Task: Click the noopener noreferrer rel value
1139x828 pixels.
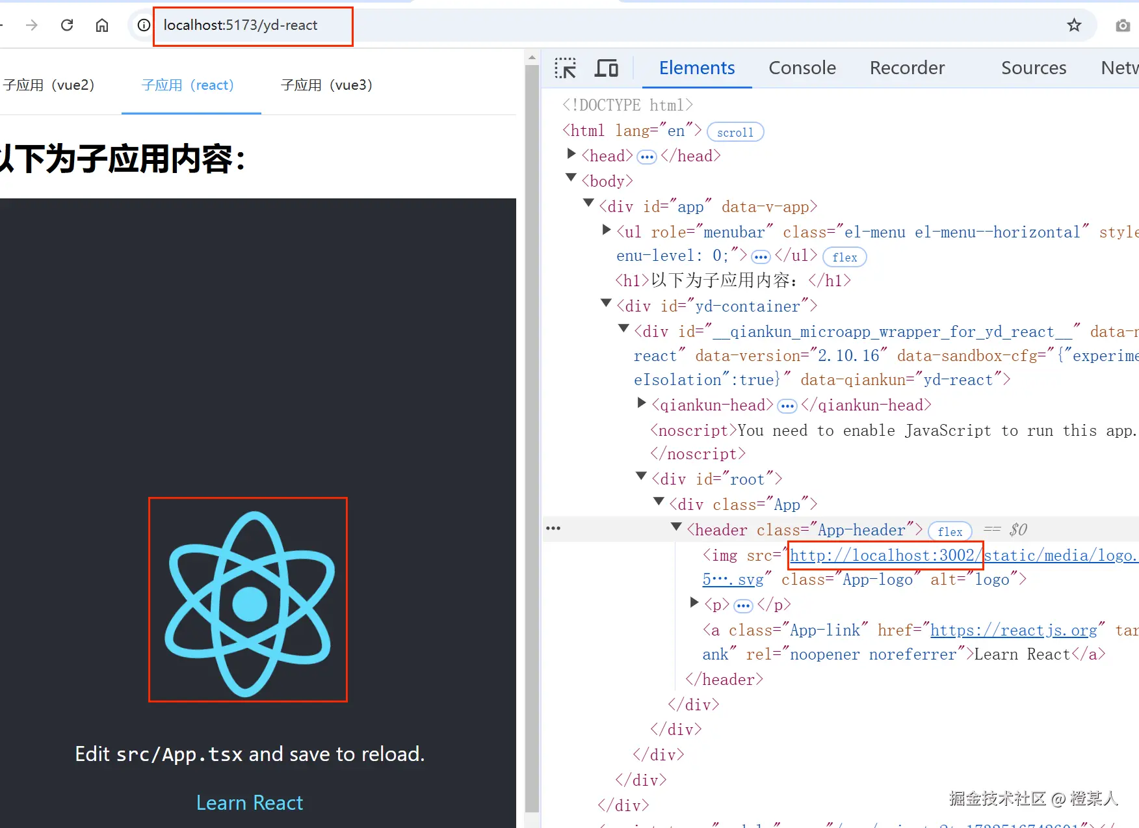Action: click(873, 654)
